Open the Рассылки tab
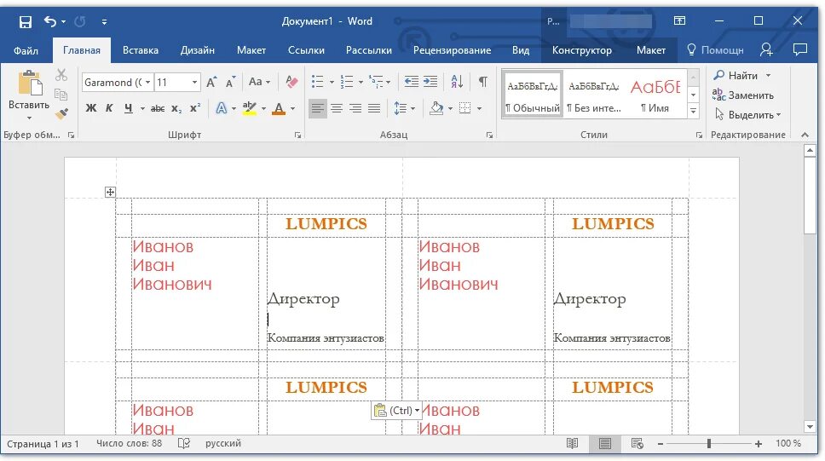825x461 pixels. [368, 50]
